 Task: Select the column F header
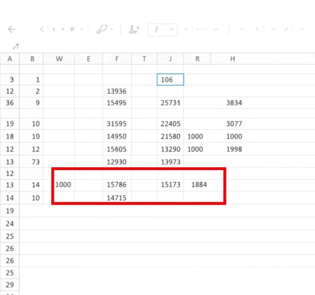pyautogui.click(x=117, y=59)
